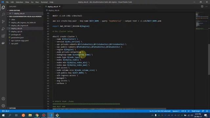Change file encoding UTF-8
210x118 pixels.
tap(183, 111)
